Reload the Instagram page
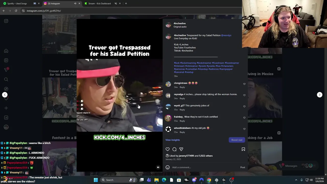The image size is (327, 184). click(16, 11)
